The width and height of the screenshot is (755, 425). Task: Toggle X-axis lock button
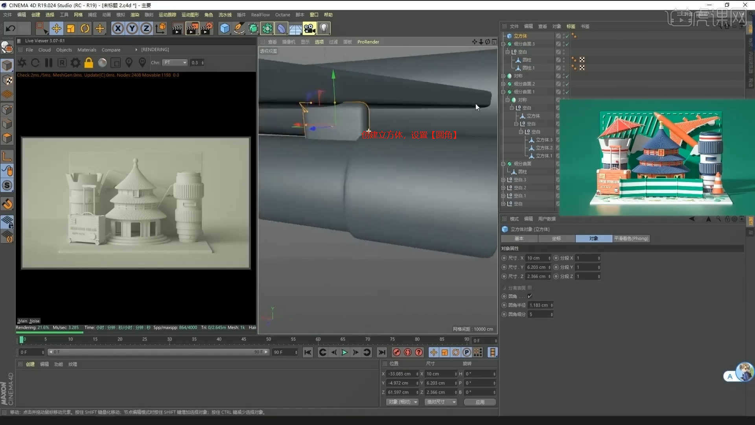point(118,28)
